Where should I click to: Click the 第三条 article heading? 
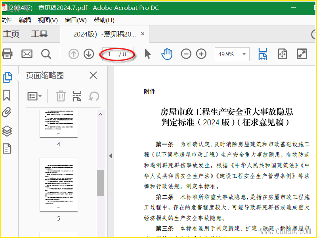tap(164, 228)
